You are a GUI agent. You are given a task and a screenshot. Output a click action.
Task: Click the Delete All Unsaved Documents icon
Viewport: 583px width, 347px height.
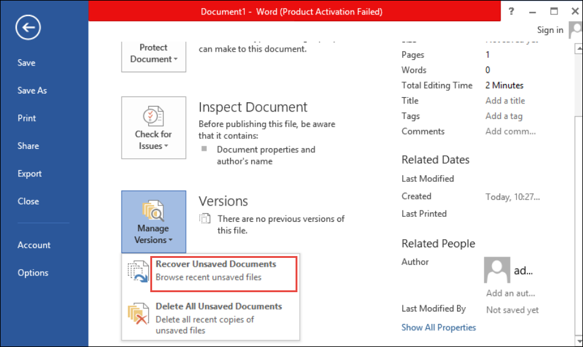click(138, 314)
